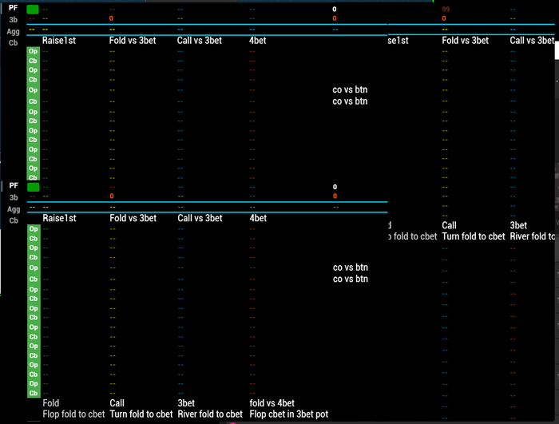Click the second co vs btn line, upper popup

pos(350,101)
